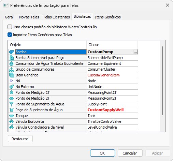
Task: Click the Nó node icon
Action: pyautogui.click(x=11, y=81)
